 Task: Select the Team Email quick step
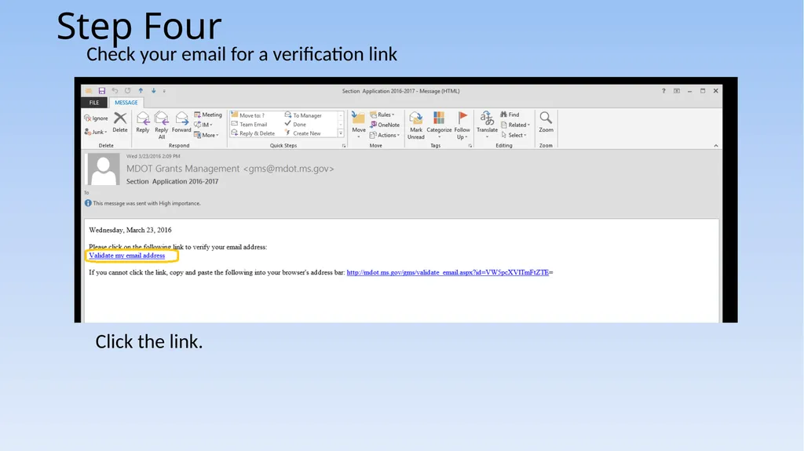click(x=249, y=125)
